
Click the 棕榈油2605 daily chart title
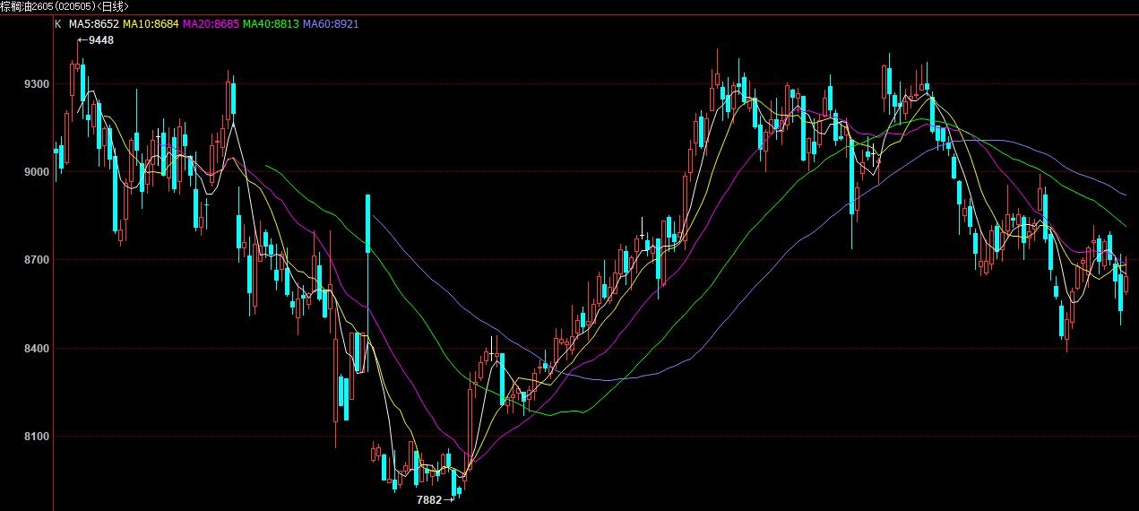65,6
